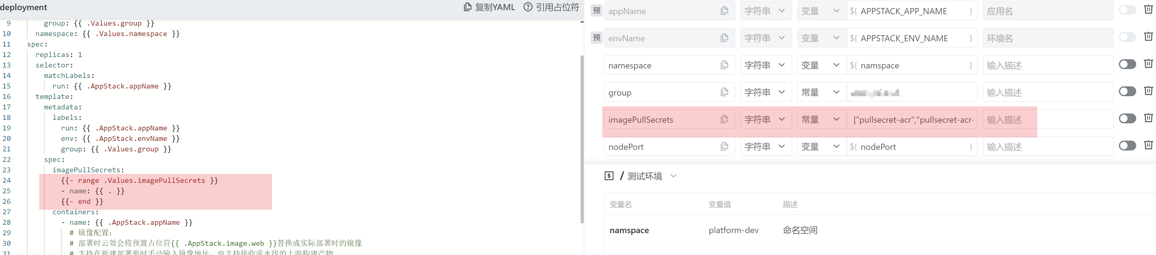Open namespace source dropdown 变量

point(822,65)
